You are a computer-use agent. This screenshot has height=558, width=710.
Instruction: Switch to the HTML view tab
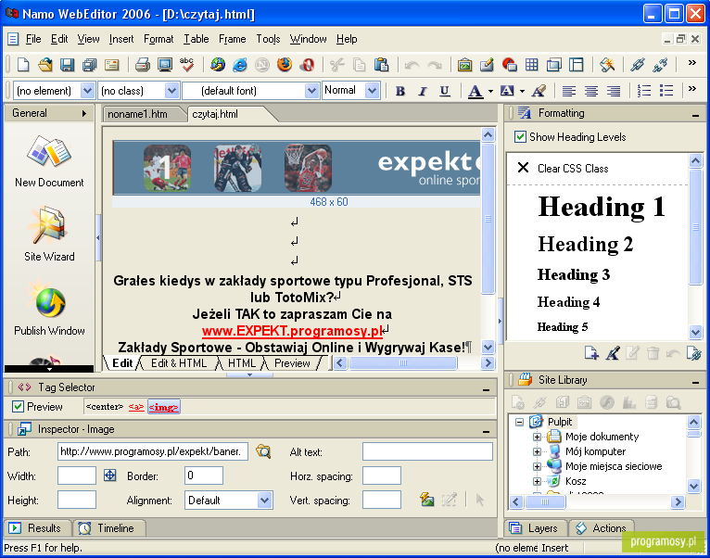(242, 363)
